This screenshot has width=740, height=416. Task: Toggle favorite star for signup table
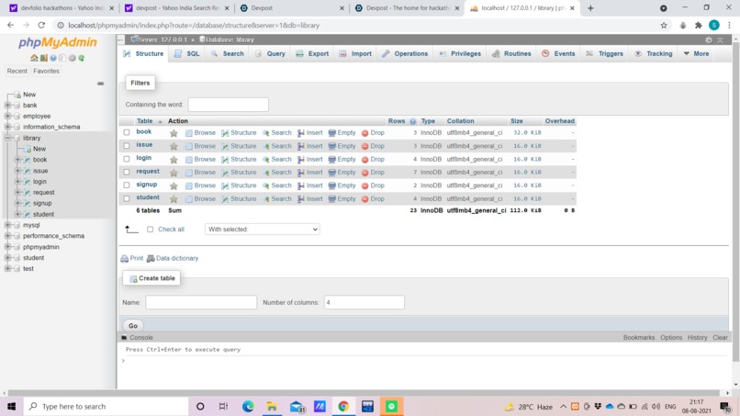[x=174, y=186]
